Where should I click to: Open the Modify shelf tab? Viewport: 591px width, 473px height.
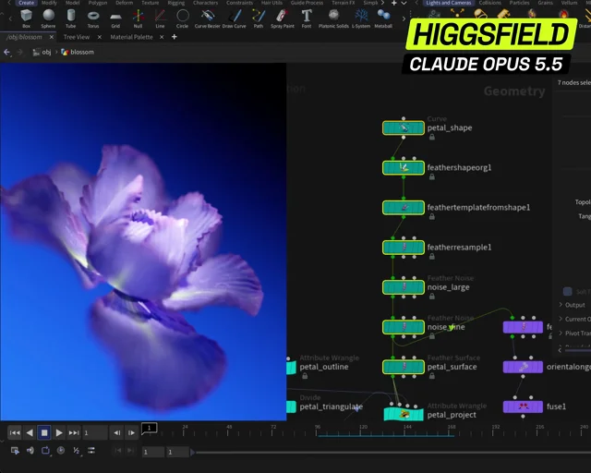click(x=49, y=3)
